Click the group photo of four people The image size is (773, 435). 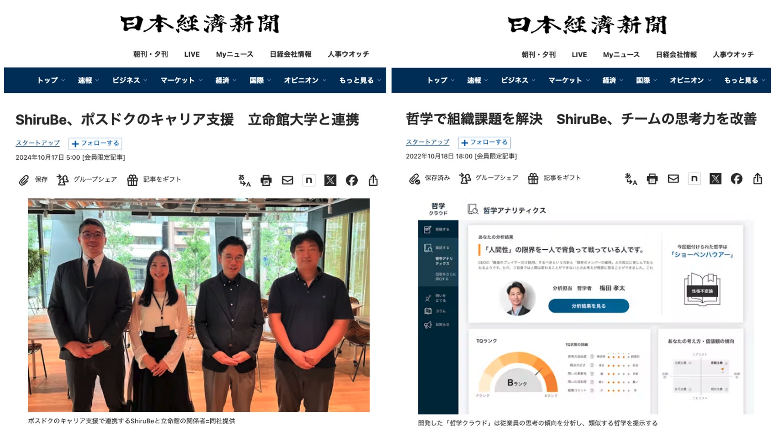199,305
